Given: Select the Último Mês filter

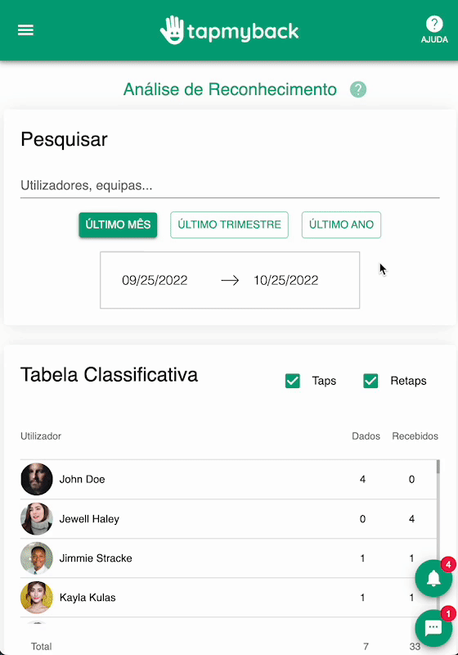Looking at the screenshot, I should click(x=118, y=224).
